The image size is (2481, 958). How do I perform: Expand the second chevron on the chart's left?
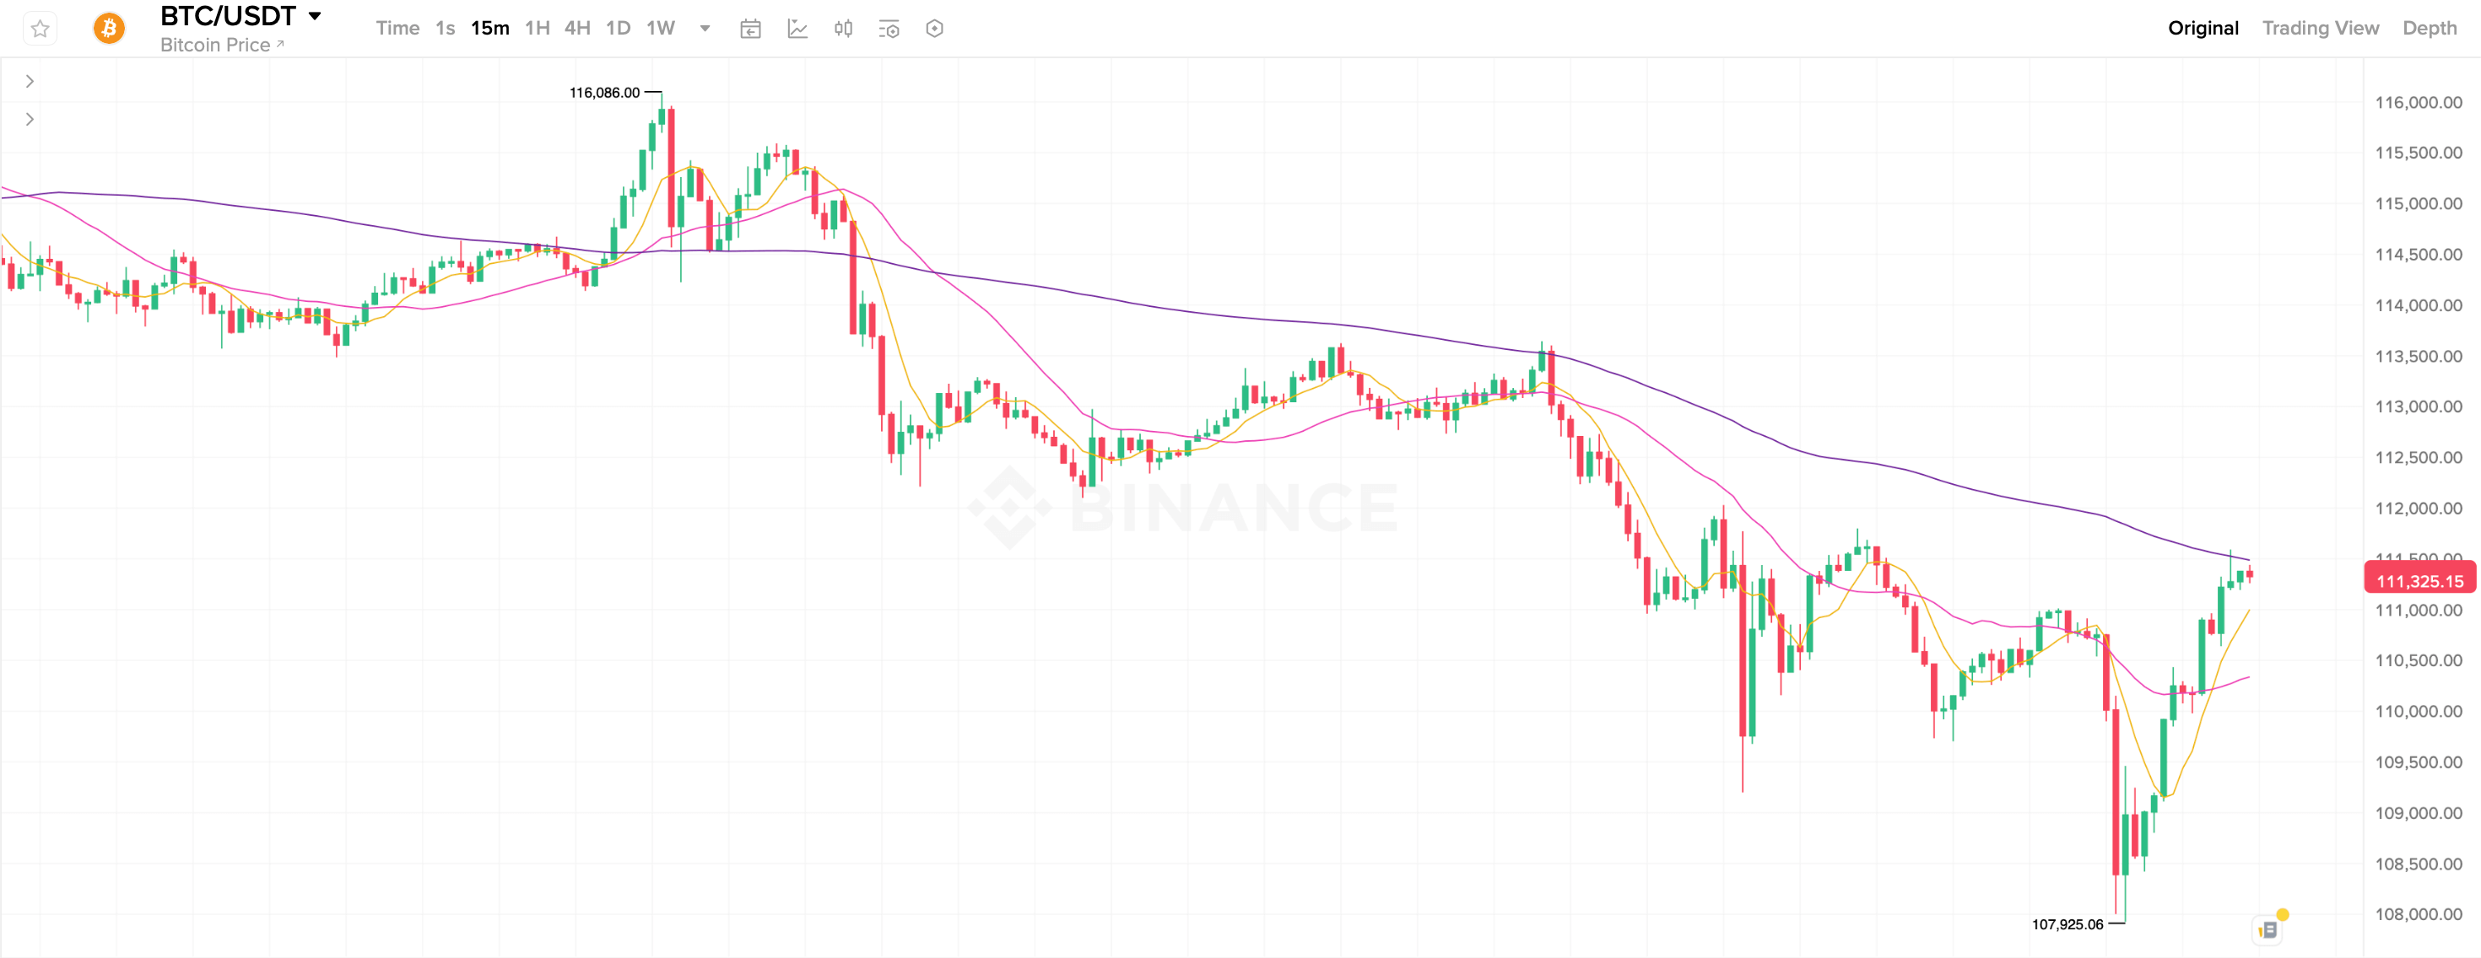point(30,120)
